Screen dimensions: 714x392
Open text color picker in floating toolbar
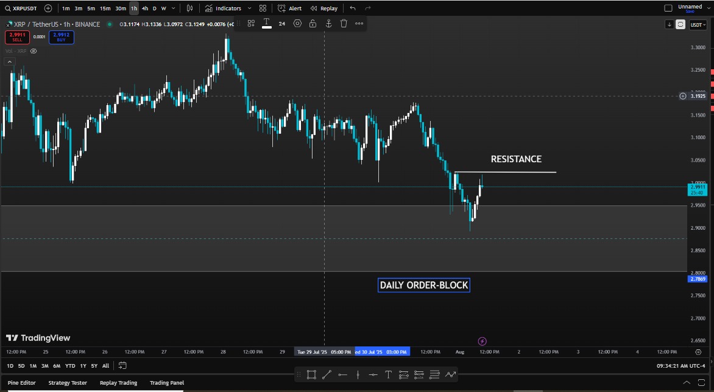point(267,23)
